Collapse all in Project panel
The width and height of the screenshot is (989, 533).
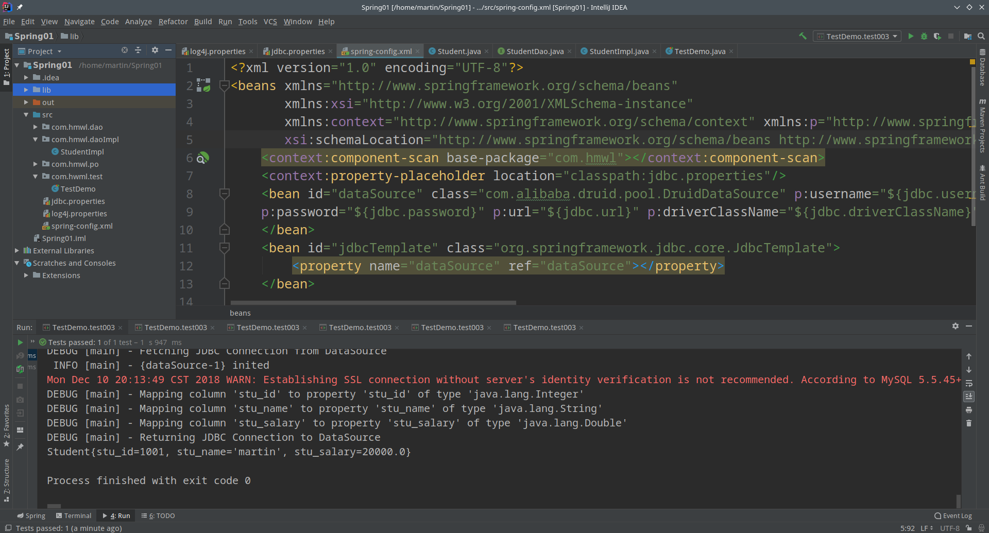pos(138,50)
